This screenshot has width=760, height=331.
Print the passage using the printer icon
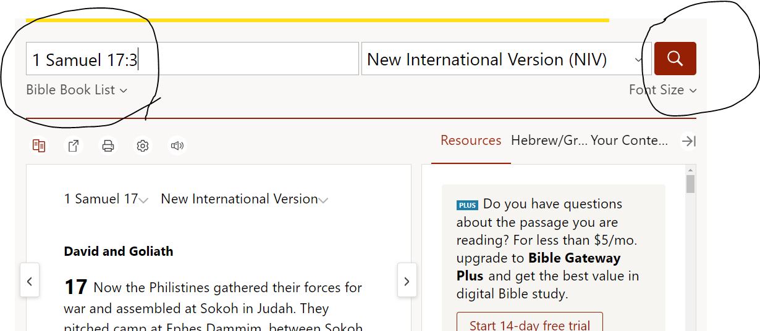pos(108,145)
